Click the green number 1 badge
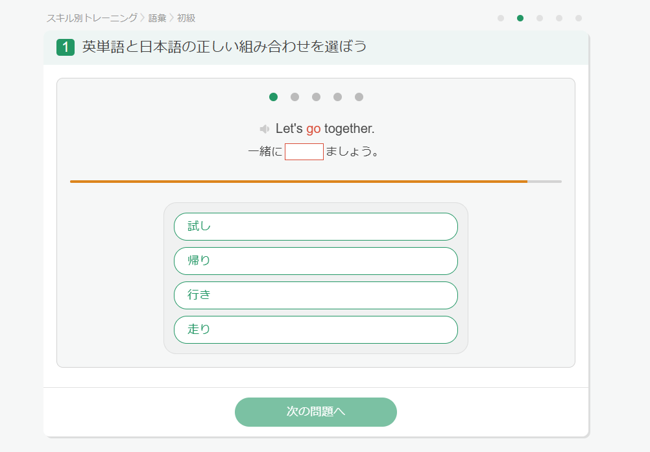650x452 pixels. pyautogui.click(x=66, y=47)
